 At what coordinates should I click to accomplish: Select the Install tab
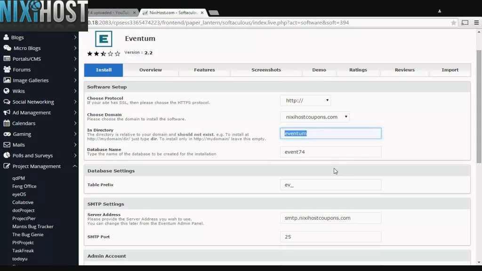tap(104, 70)
